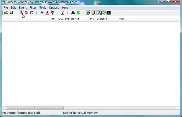This screenshot has width=182, height=117.
Task: Toggle Registry activity display
Action: pyautogui.click(x=88, y=13)
